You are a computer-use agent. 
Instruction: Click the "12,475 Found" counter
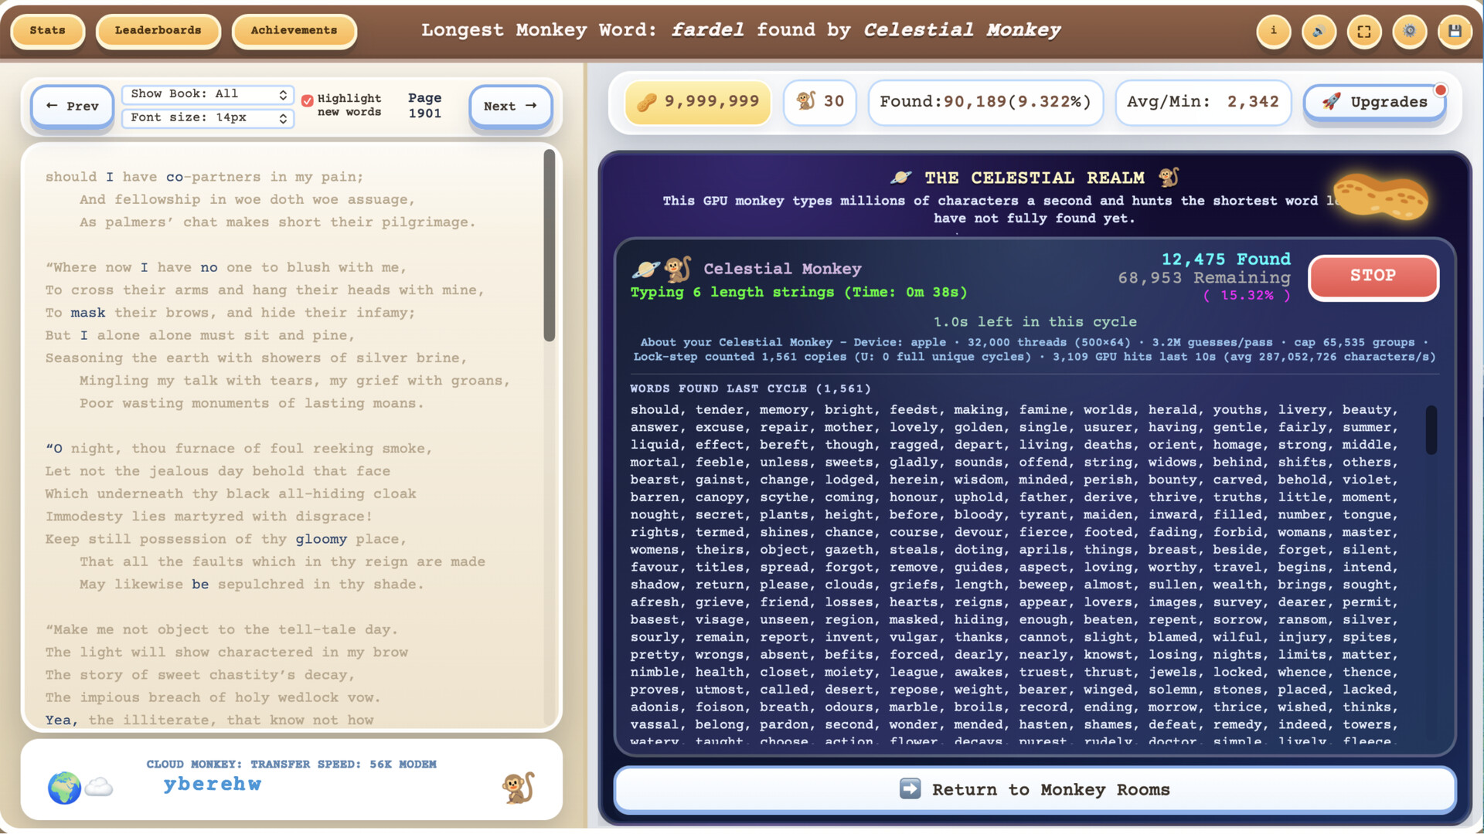[x=1226, y=259]
